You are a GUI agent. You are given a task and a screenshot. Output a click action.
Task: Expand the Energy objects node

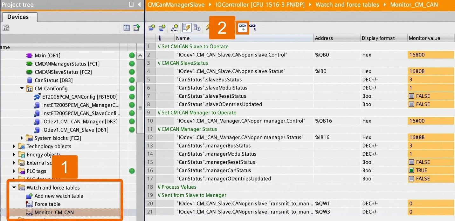tap(14, 154)
